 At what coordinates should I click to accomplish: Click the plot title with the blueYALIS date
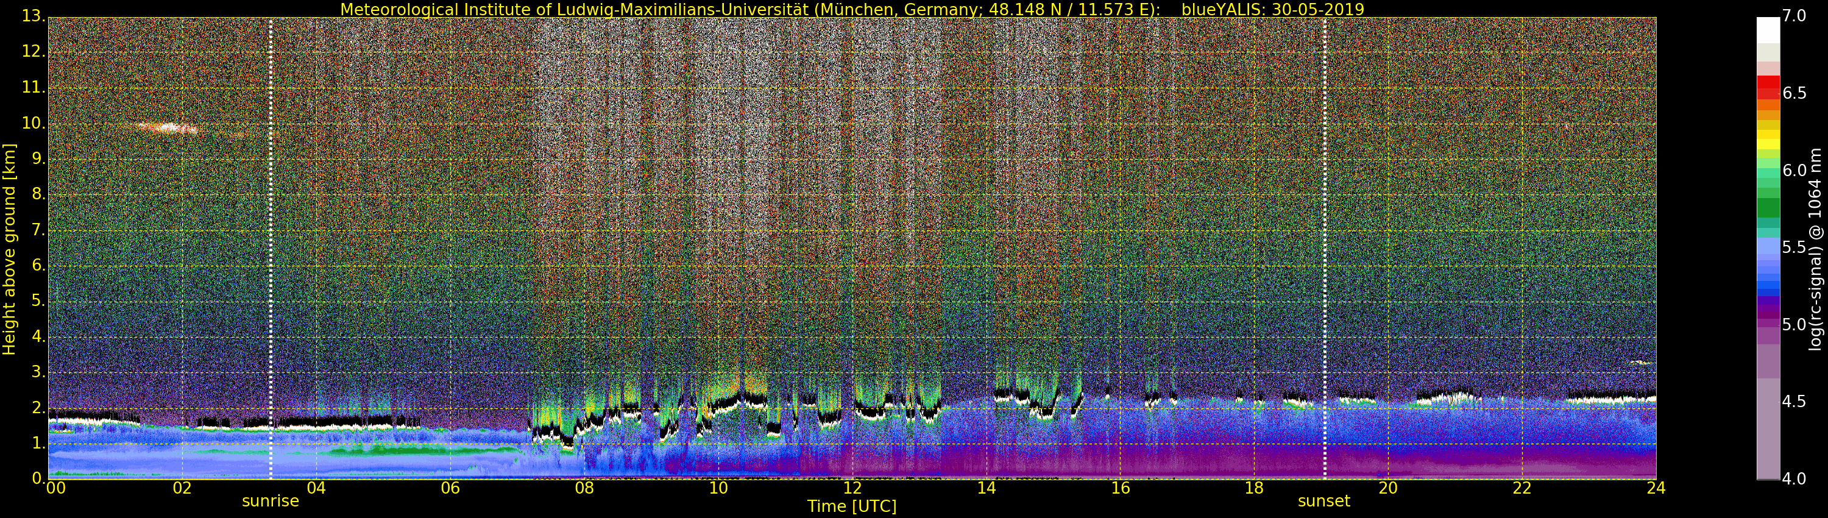tap(852, 9)
